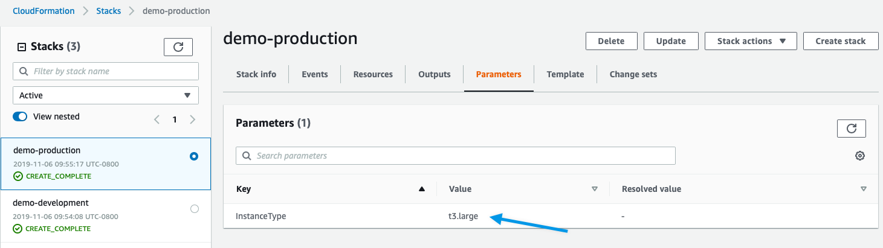Screen dimensions: 883x248
Task: Toggle the View nested switch
Action: (20, 116)
